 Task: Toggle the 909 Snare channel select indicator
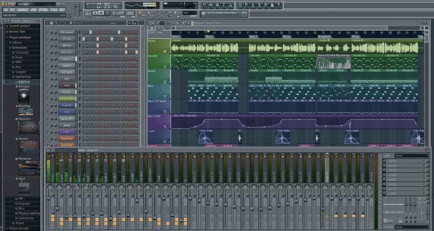(80, 52)
